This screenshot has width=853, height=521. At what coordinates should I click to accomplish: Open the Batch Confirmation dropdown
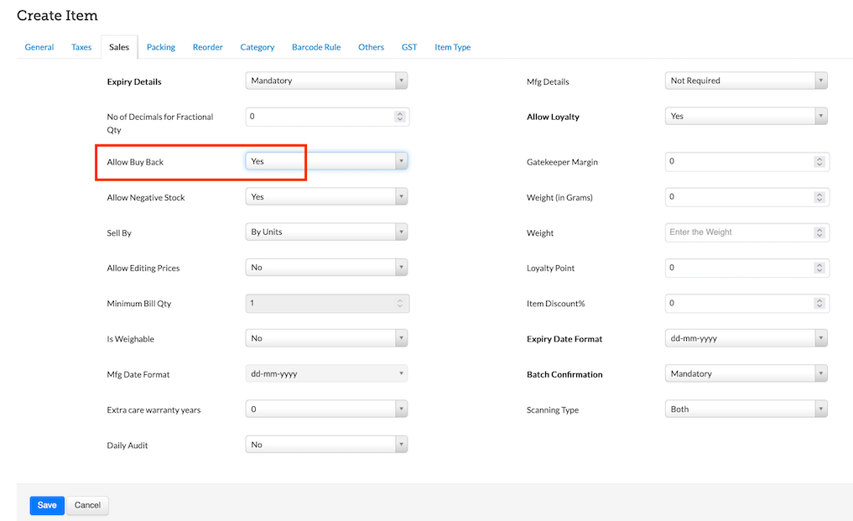point(746,374)
